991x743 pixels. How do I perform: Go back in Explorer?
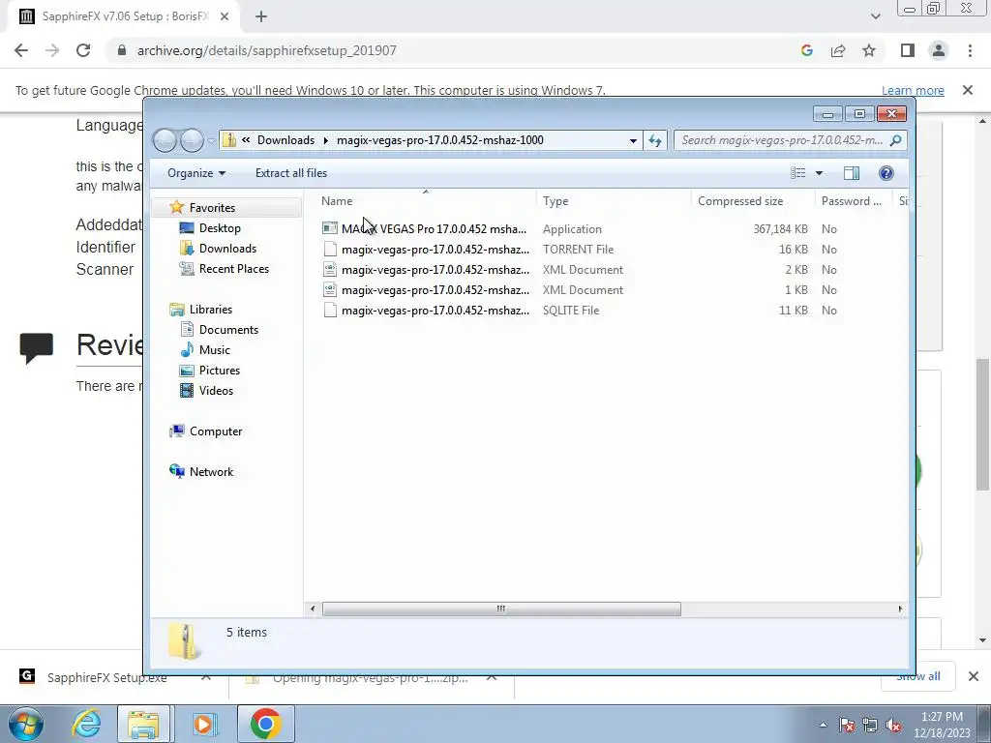pos(165,140)
